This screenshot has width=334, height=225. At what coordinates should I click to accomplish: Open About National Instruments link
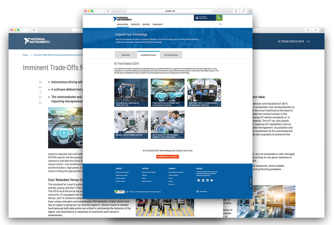pos(176,172)
